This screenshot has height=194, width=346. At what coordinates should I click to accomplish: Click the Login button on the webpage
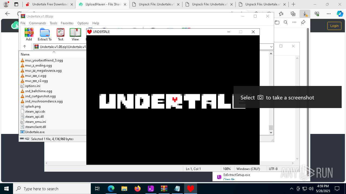(x=334, y=26)
